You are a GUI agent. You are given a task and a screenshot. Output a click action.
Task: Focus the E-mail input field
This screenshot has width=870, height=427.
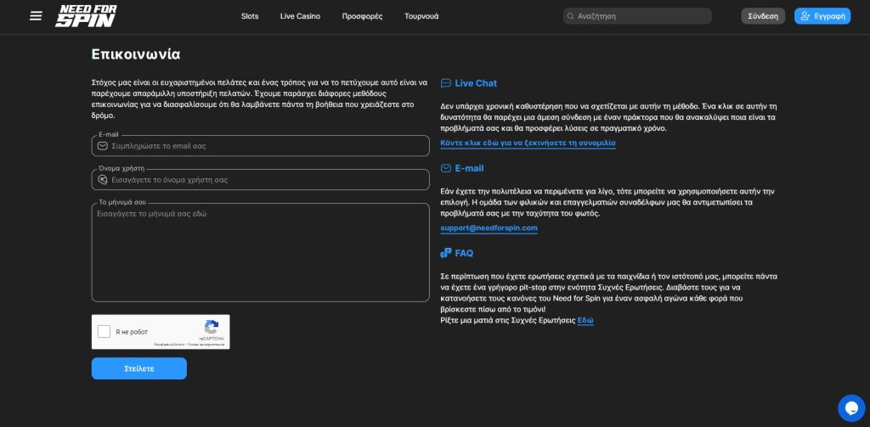pyautogui.click(x=263, y=146)
